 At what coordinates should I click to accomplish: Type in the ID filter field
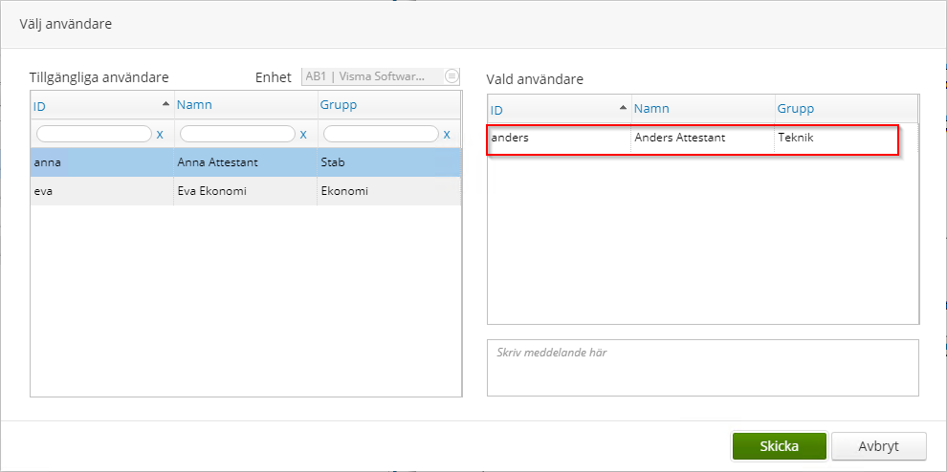tap(94, 134)
